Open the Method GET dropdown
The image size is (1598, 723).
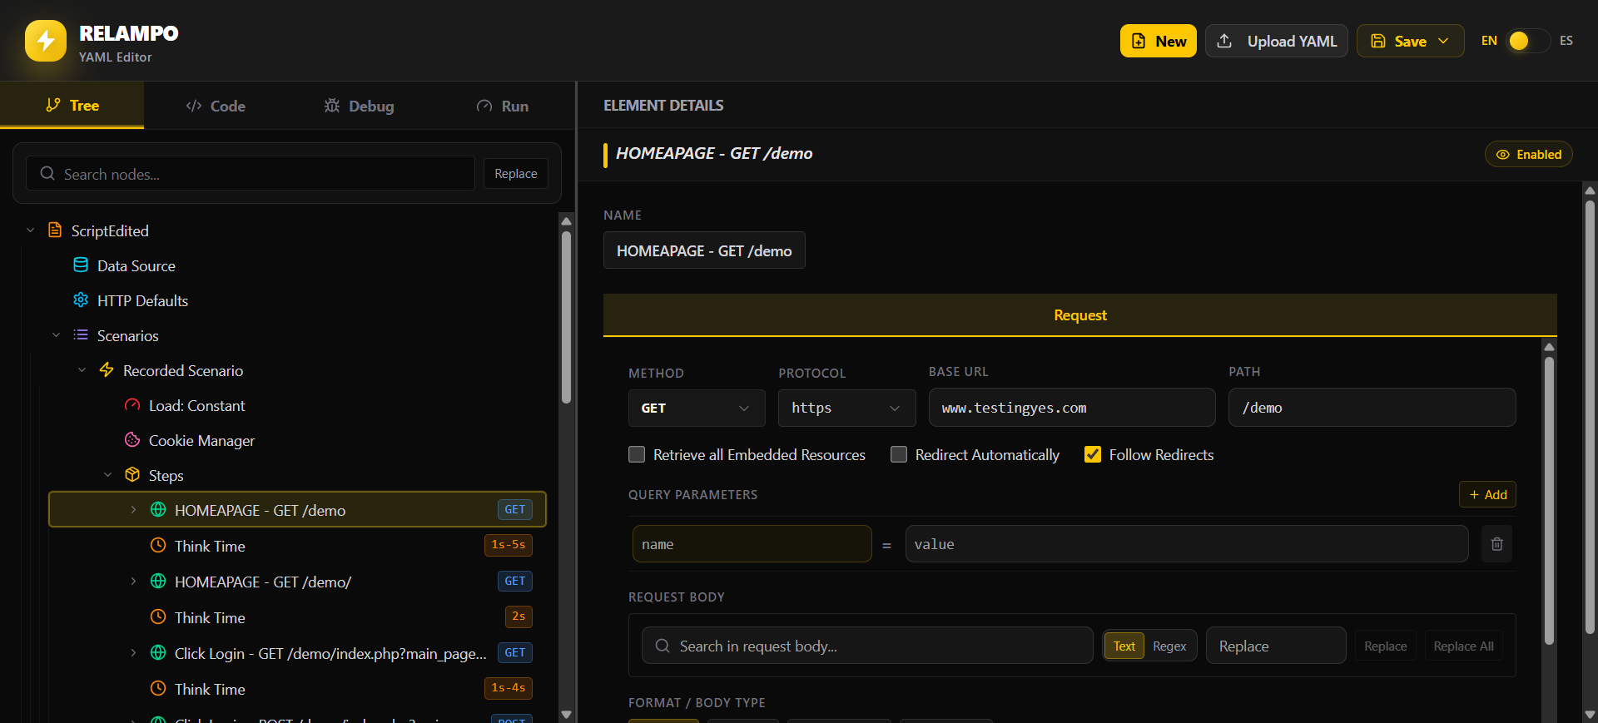tap(697, 408)
